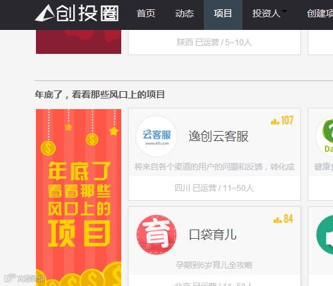Open the teal circular logo at bottom right

tap(325, 235)
